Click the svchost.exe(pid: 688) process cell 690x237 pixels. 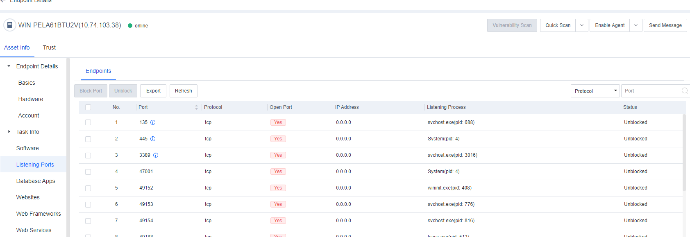[451, 122]
